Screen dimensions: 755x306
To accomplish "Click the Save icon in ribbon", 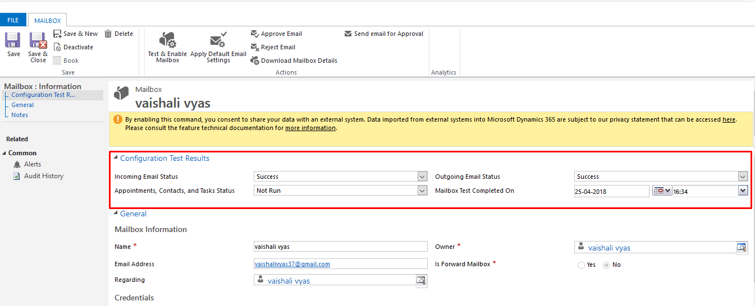I will [x=13, y=41].
